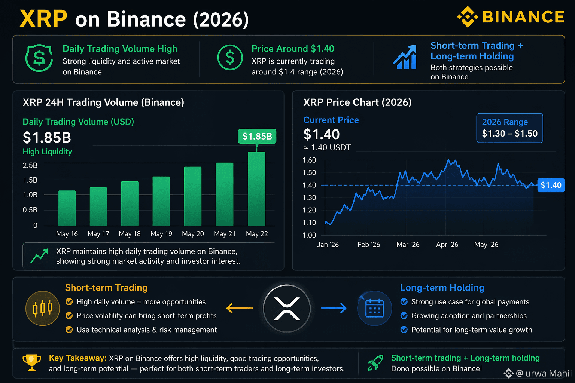Select the "Mar '26" axis label
The image size is (575, 383).
point(408,245)
